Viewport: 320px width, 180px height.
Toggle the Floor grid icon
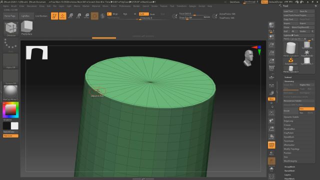[x=271, y=77]
